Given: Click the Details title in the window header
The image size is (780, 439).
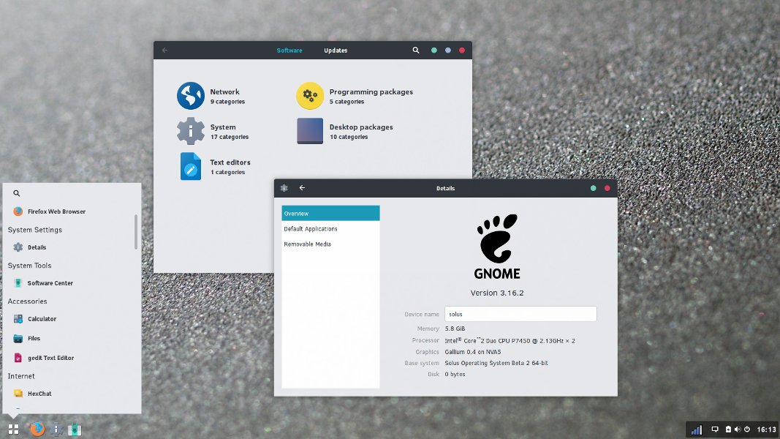Looking at the screenshot, I should point(445,188).
